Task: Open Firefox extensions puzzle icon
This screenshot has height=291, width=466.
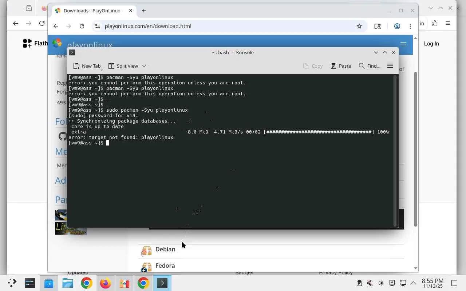Action: pyautogui.click(x=435, y=23)
